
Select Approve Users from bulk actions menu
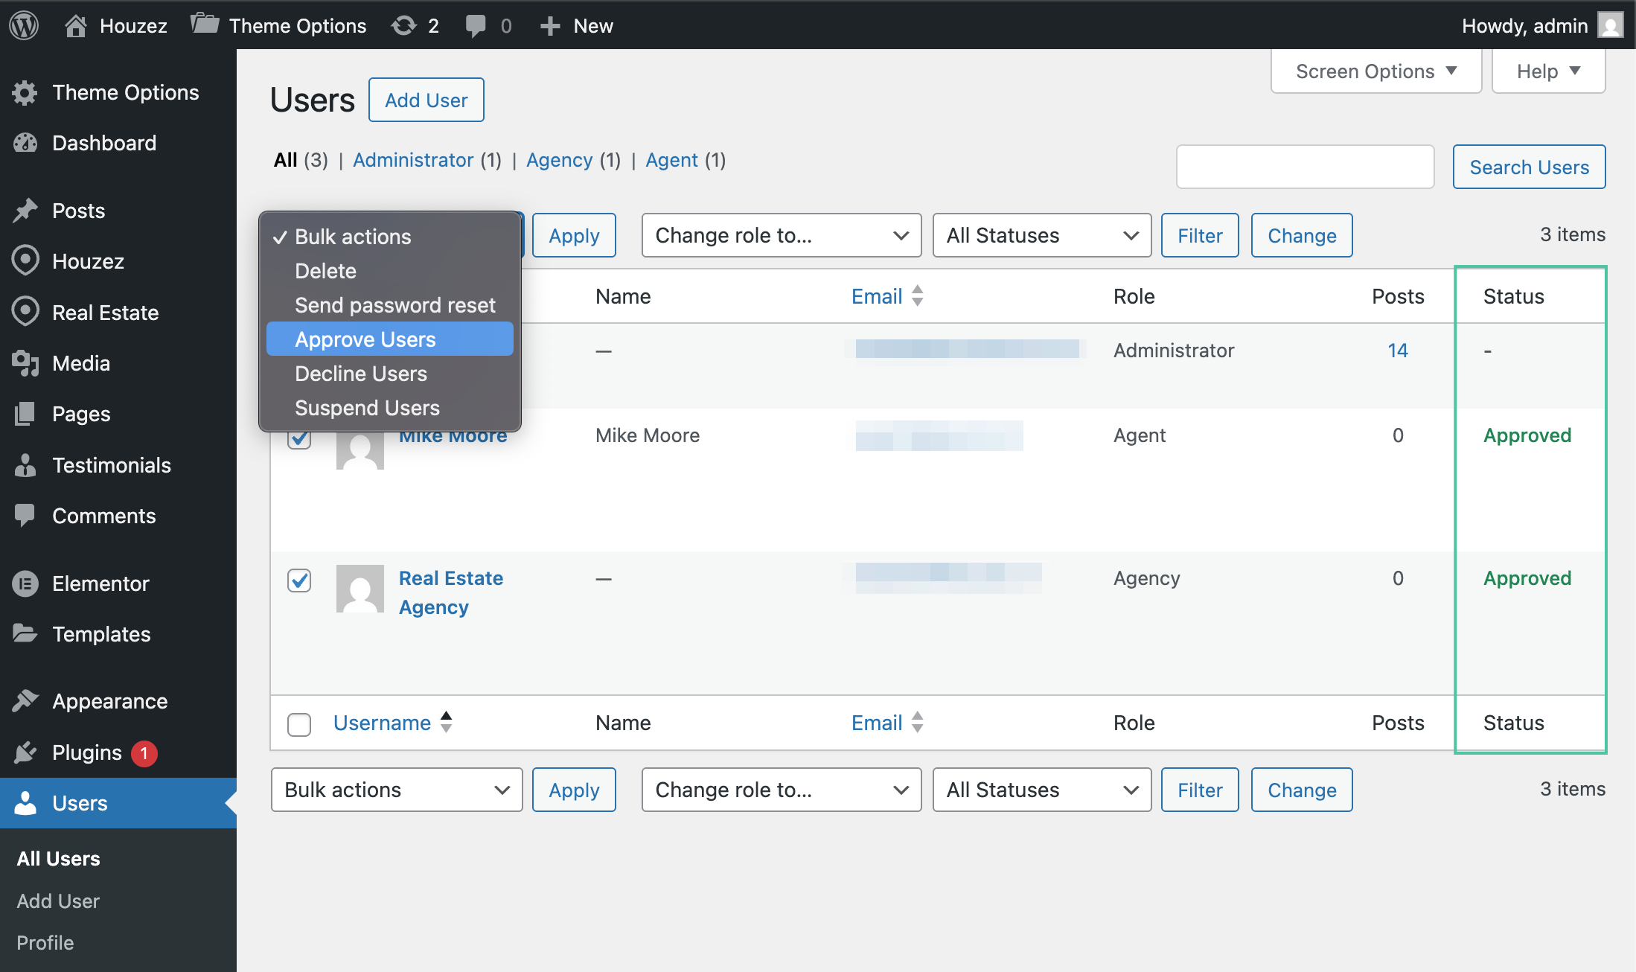pos(365,339)
